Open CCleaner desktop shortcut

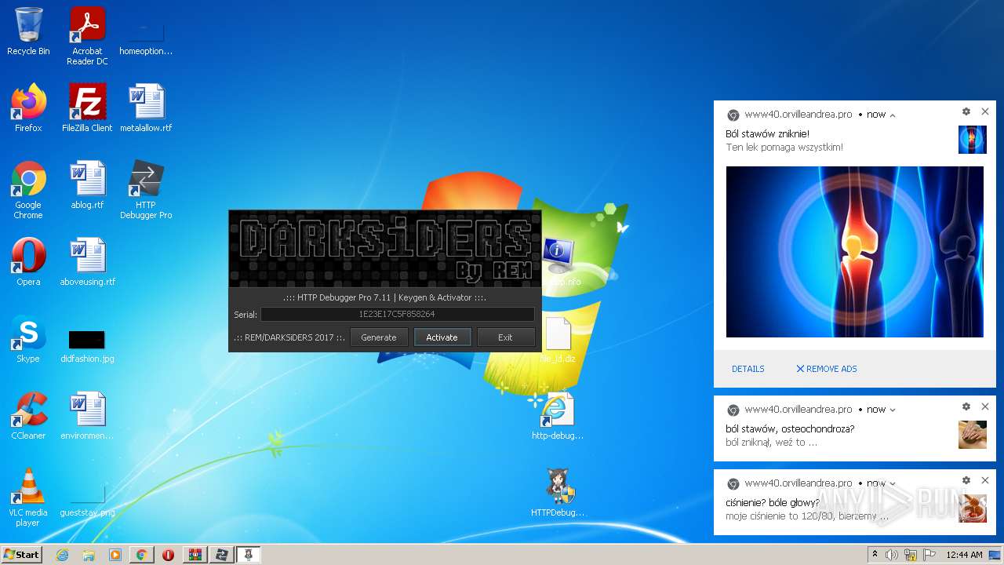pyautogui.click(x=28, y=416)
